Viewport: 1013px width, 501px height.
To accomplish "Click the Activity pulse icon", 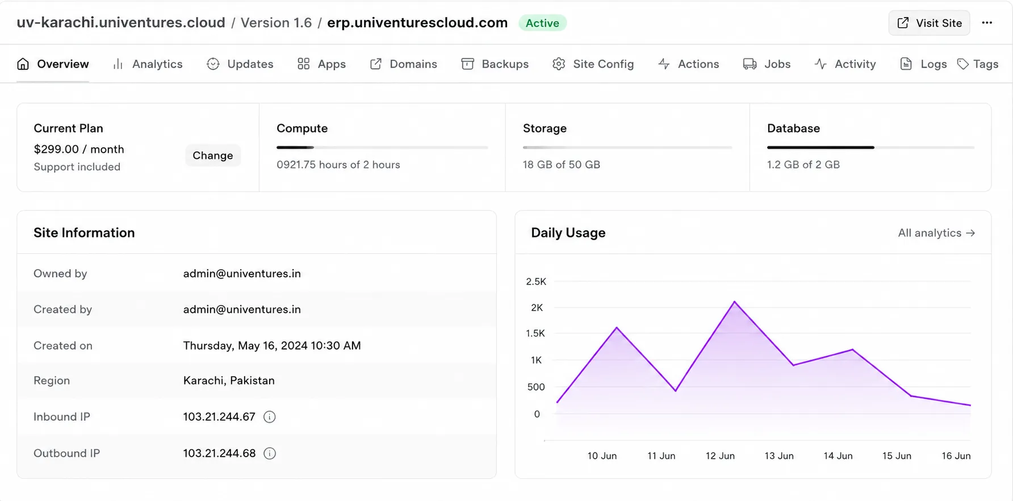I will (821, 64).
